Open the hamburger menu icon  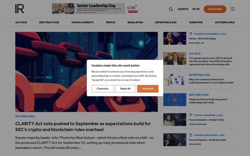[232, 9]
